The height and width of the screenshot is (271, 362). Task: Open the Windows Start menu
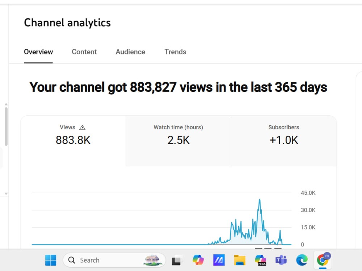pyautogui.click(x=51, y=260)
